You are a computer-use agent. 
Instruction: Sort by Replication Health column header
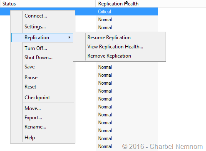coord(127,4)
